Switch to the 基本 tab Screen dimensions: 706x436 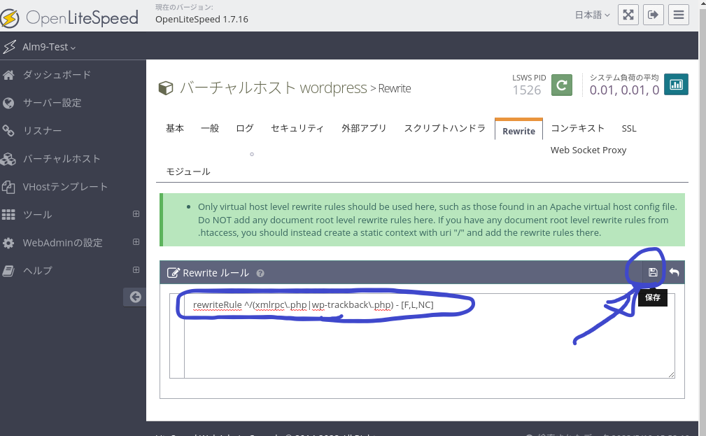pyautogui.click(x=175, y=128)
